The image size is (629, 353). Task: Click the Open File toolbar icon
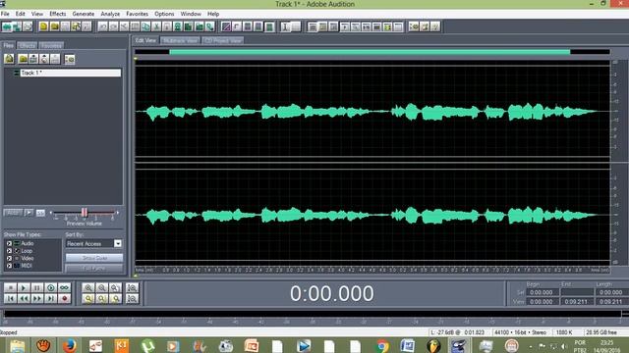(54, 26)
